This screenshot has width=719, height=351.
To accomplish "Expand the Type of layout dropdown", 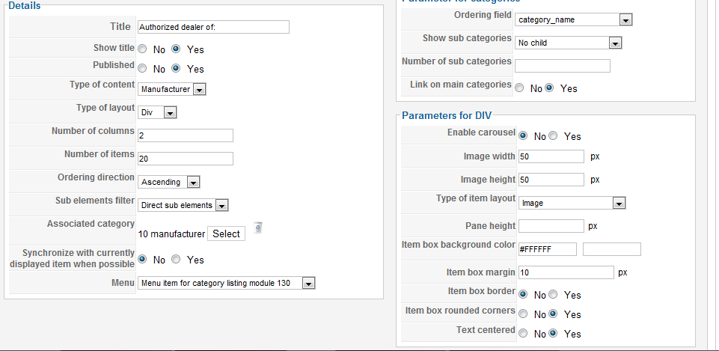I will (x=157, y=112).
